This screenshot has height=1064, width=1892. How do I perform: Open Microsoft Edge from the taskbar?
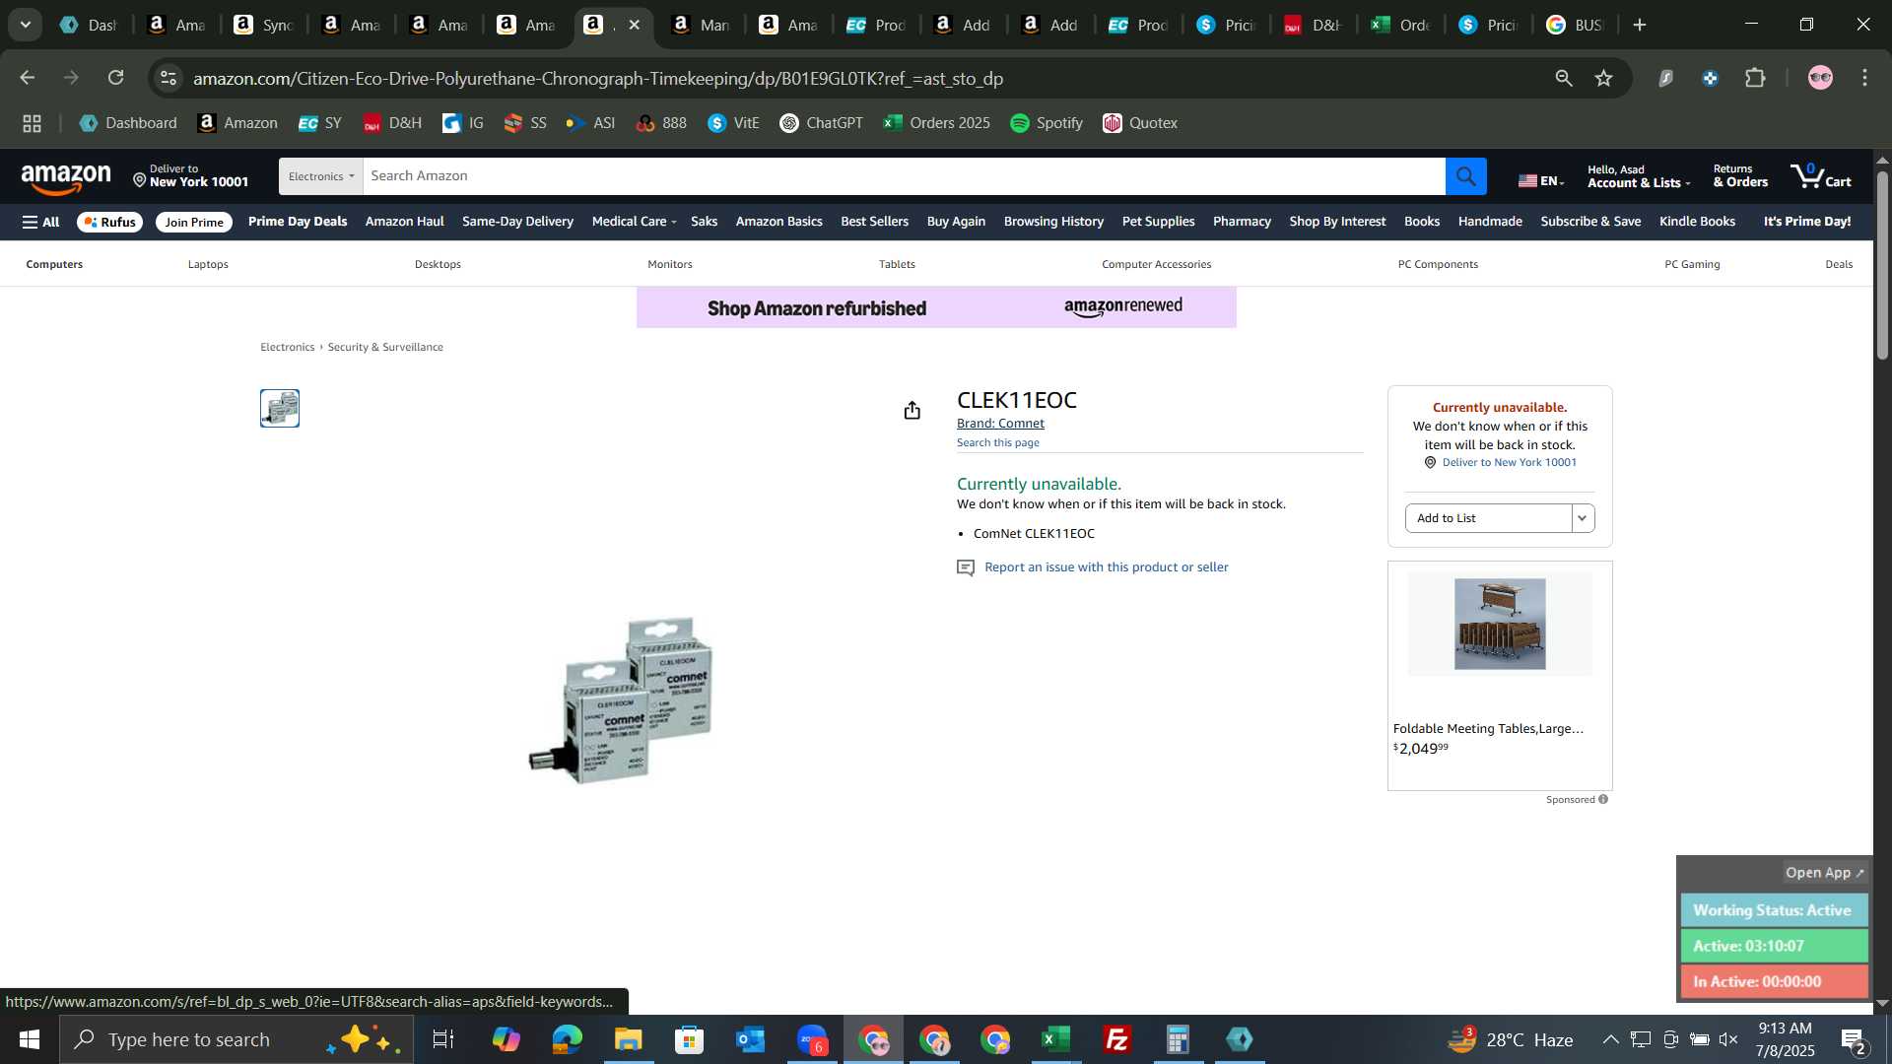(568, 1039)
